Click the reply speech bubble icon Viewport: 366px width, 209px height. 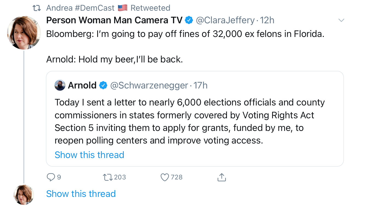click(x=51, y=177)
